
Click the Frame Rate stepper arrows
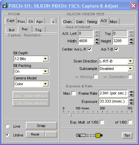(131, 93)
